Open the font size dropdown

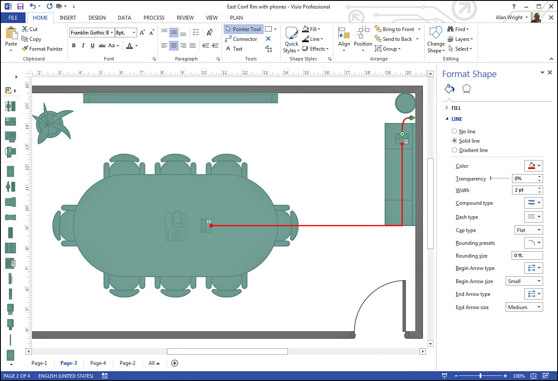[134, 33]
